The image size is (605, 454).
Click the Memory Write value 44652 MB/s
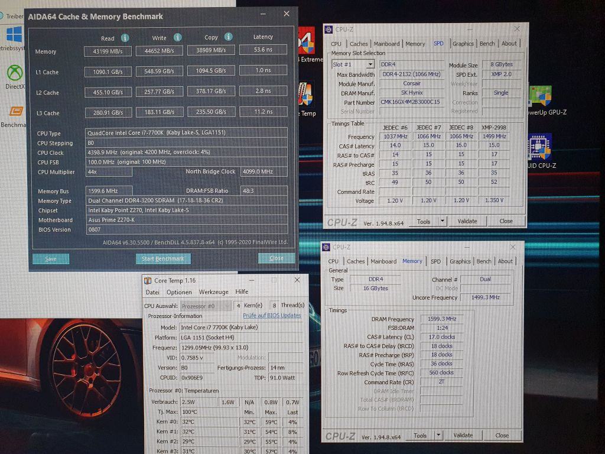click(160, 51)
